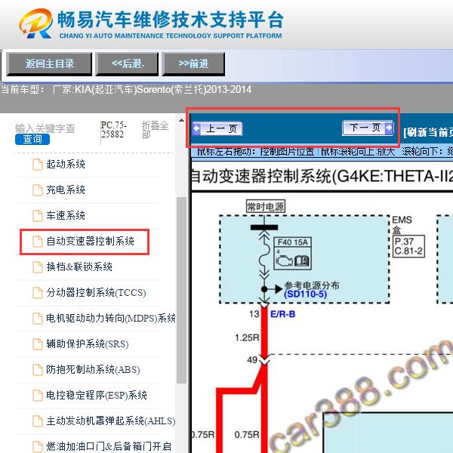Select 自动变速器控制系统 in the tree
453x453 pixels.
90,241
